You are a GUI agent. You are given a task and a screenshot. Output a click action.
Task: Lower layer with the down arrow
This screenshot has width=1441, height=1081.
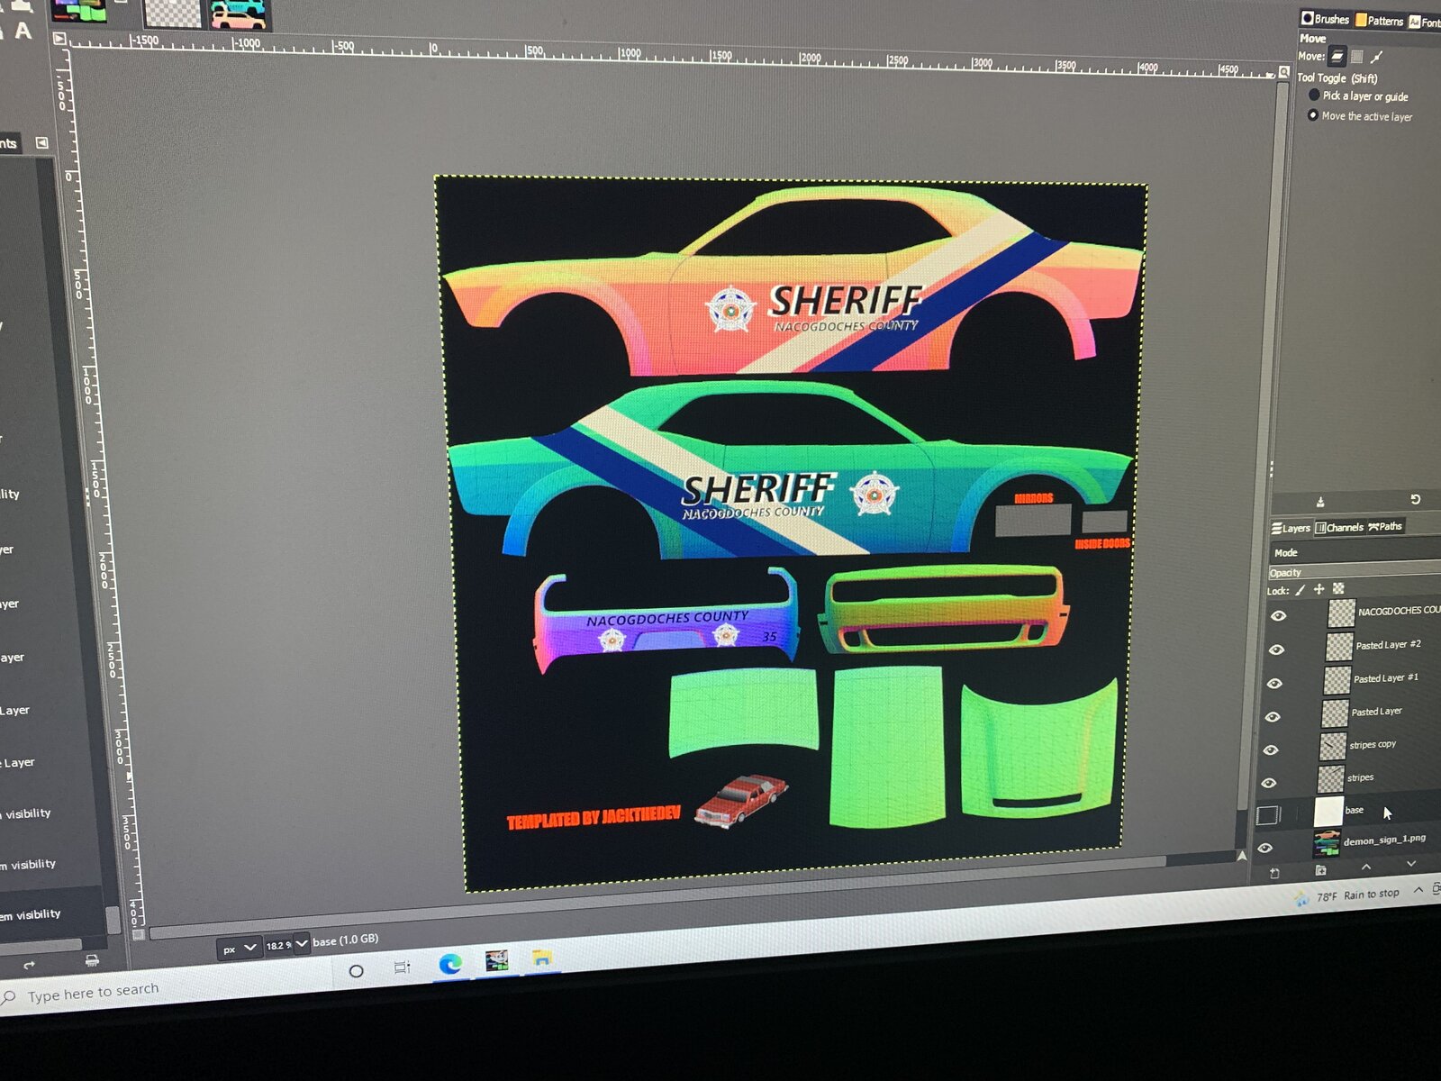click(1411, 864)
